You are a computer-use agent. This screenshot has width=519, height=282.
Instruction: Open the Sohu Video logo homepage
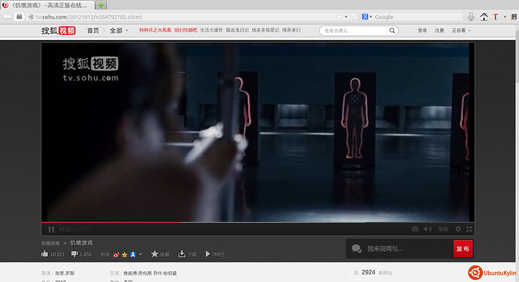(x=58, y=30)
